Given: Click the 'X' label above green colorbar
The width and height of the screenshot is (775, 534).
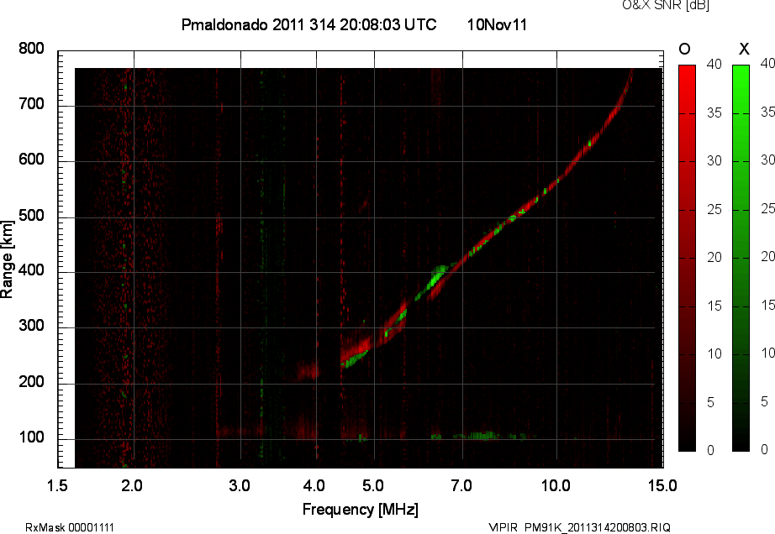Looking at the screenshot, I should coord(744,49).
